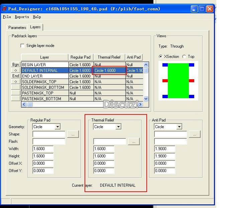Click Thermal Relief cell of DEFAULT INTERNAL

pyautogui.click(x=110, y=70)
